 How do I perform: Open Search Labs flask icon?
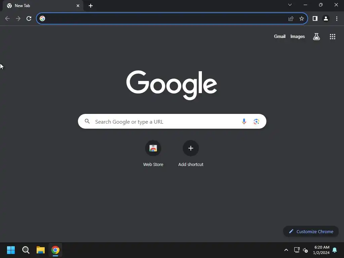pos(316,37)
